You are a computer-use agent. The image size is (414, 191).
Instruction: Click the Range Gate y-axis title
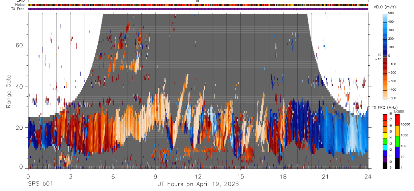point(8,91)
